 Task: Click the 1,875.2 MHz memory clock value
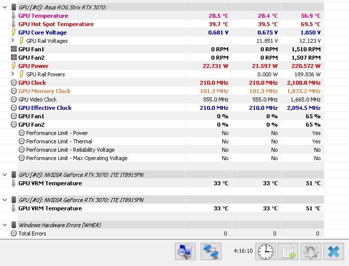[304, 91]
